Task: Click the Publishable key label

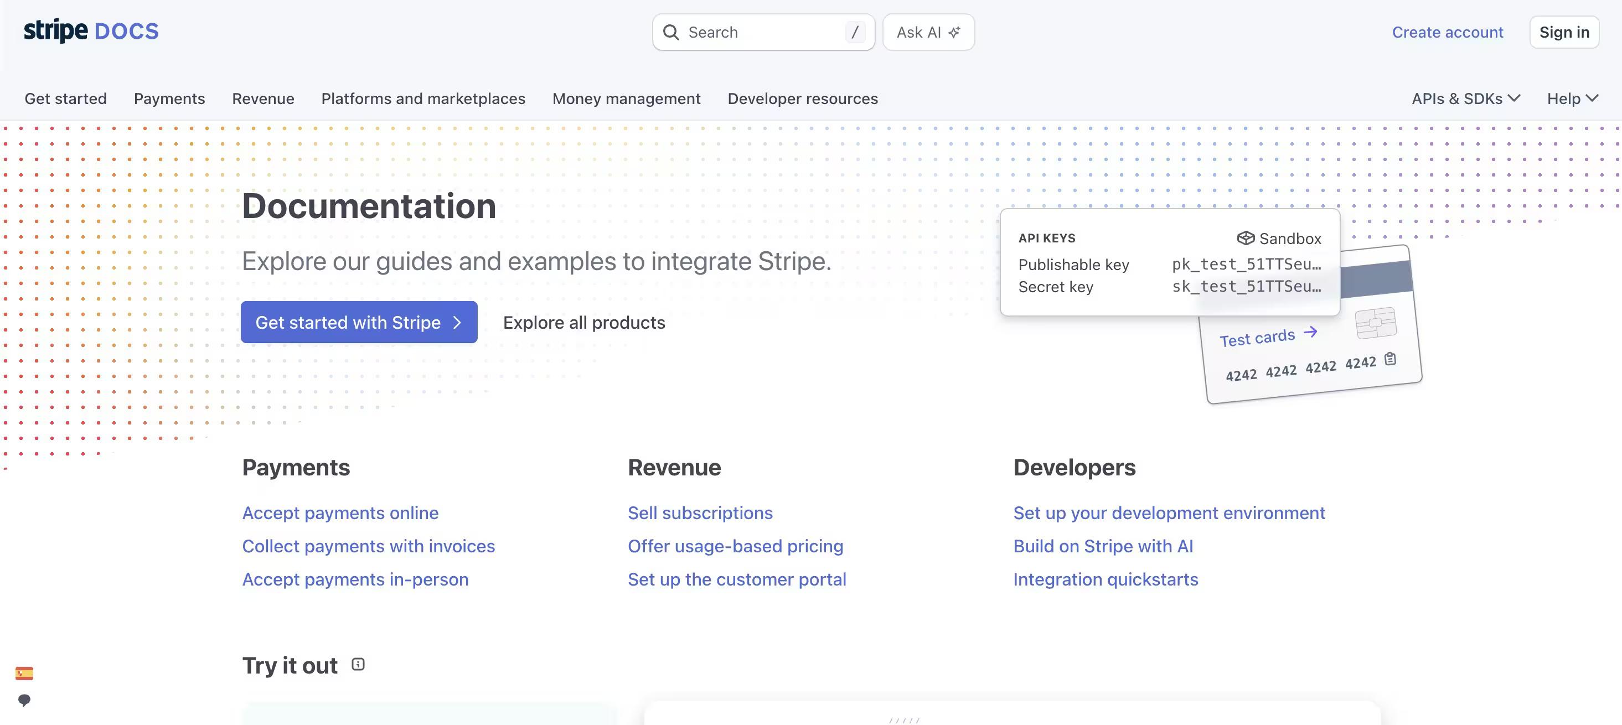Action: (1073, 265)
